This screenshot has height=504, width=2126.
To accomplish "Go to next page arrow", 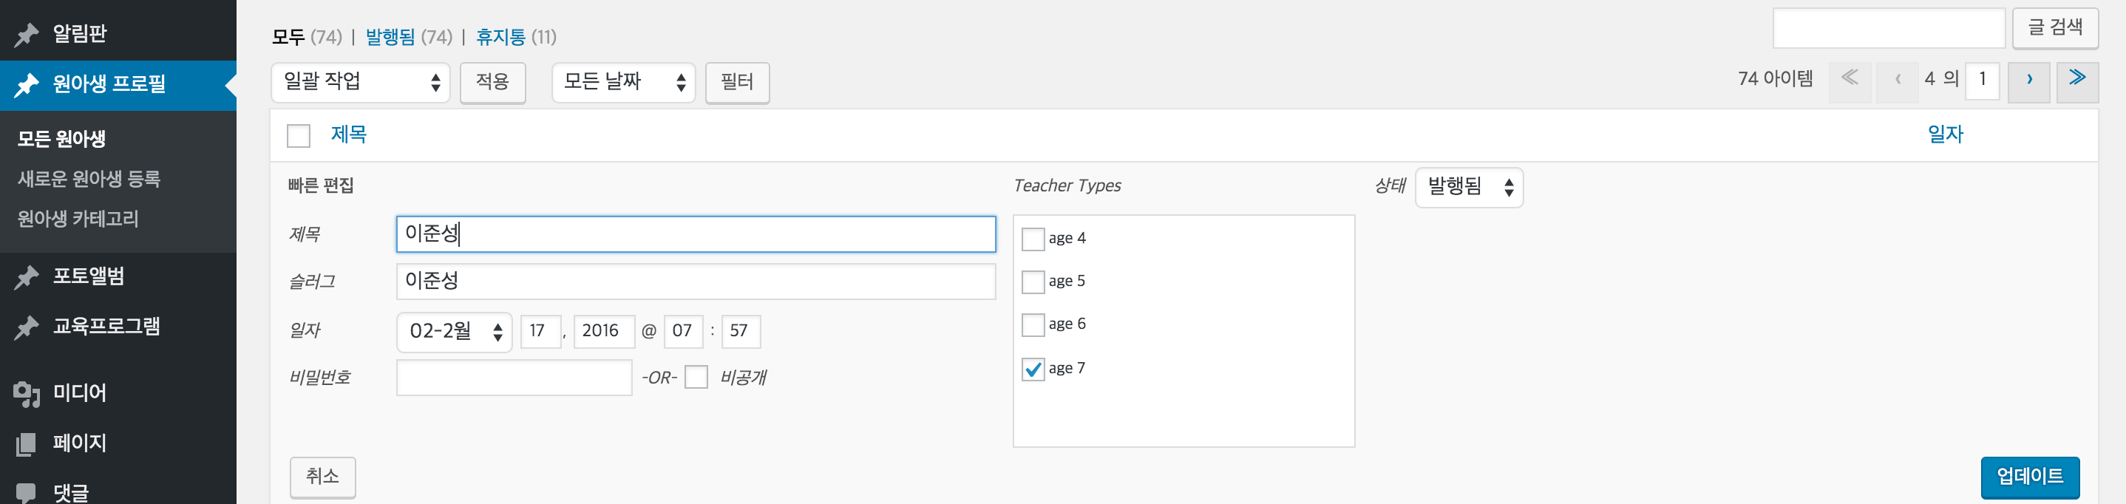I will pos(2028,81).
